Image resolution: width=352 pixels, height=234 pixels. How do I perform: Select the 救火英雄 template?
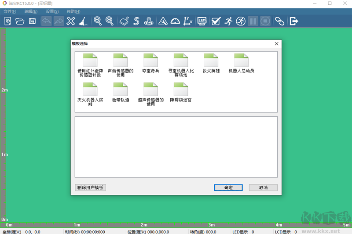coord(211,63)
